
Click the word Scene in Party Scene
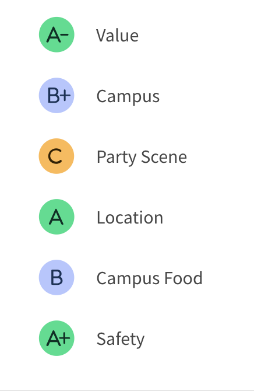tap(164, 157)
